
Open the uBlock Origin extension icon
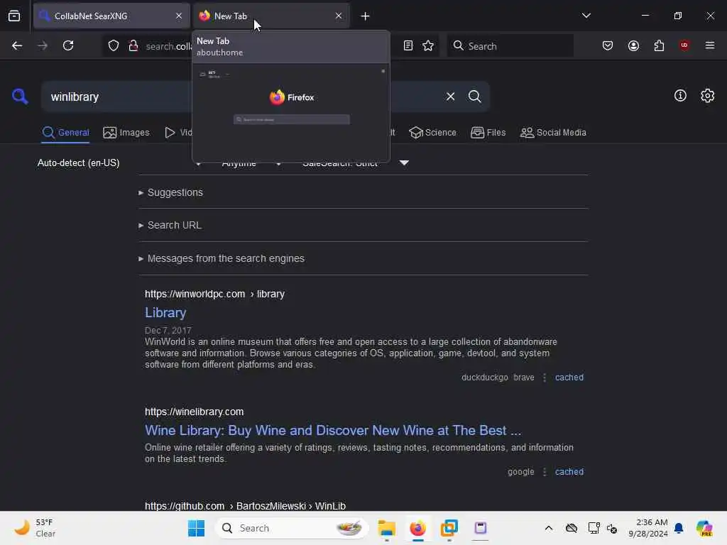684,45
